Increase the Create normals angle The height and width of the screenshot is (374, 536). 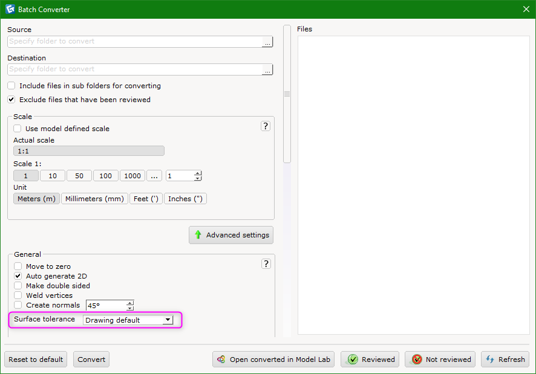130,303
